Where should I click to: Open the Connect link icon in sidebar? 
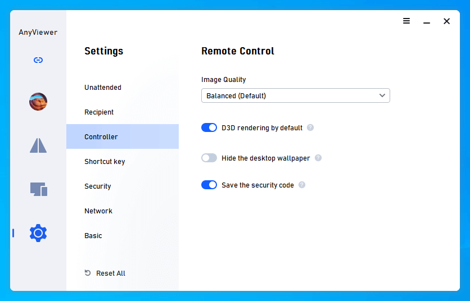[x=38, y=60]
